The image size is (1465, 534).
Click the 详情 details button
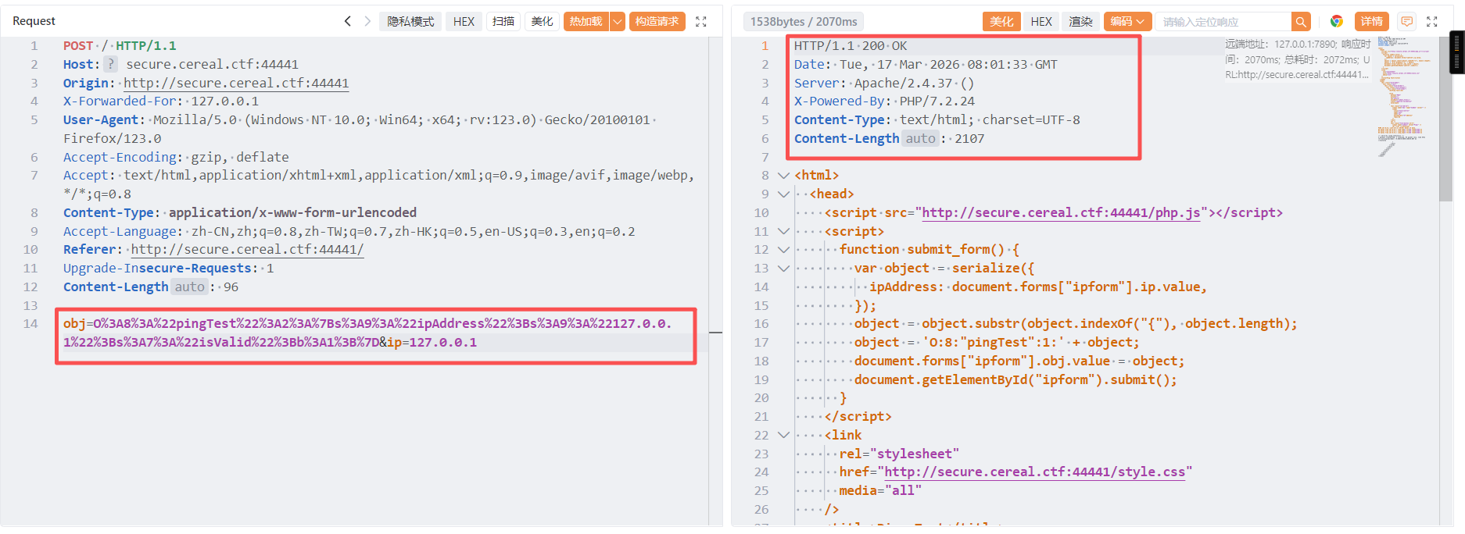[x=1372, y=21]
